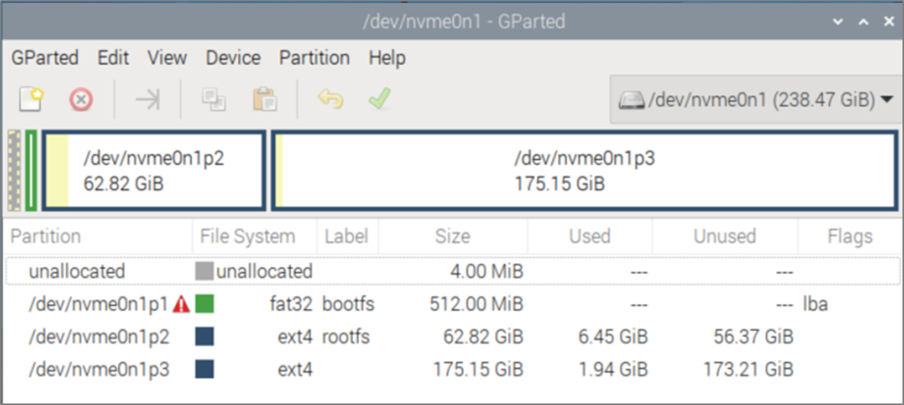The height and width of the screenshot is (405, 904).
Task: Open the GParted menu
Action: coord(45,58)
